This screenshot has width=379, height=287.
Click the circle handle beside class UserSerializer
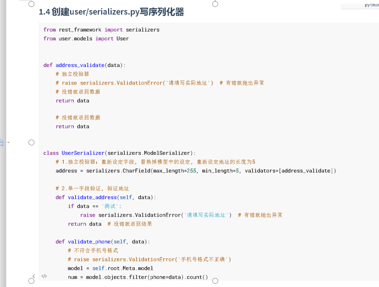32,143
